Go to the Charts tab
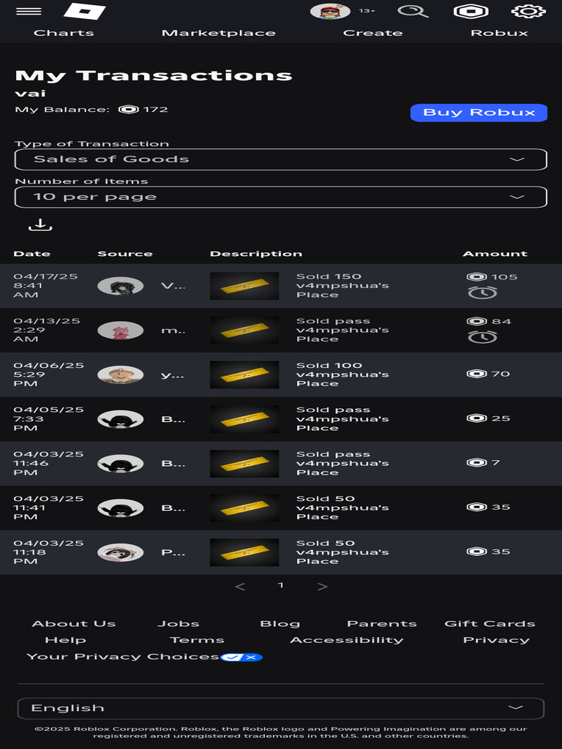Viewport: 562px width, 749px height. pos(64,33)
